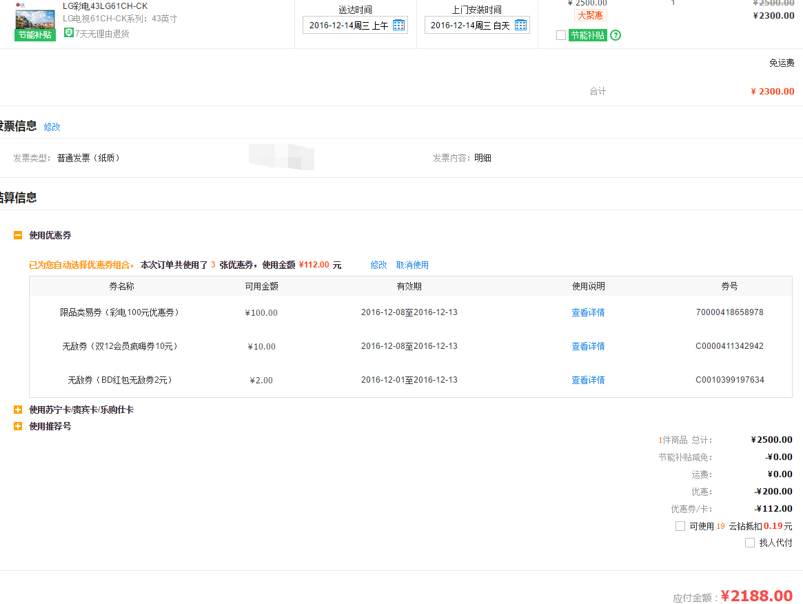Click invoice type 普通发票（纸质）
803x604 pixels.
point(90,158)
